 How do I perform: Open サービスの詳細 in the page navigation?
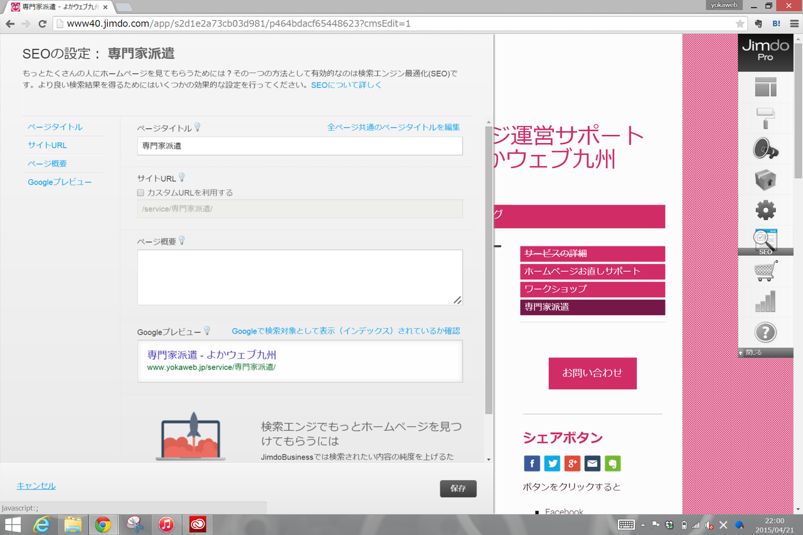point(592,253)
